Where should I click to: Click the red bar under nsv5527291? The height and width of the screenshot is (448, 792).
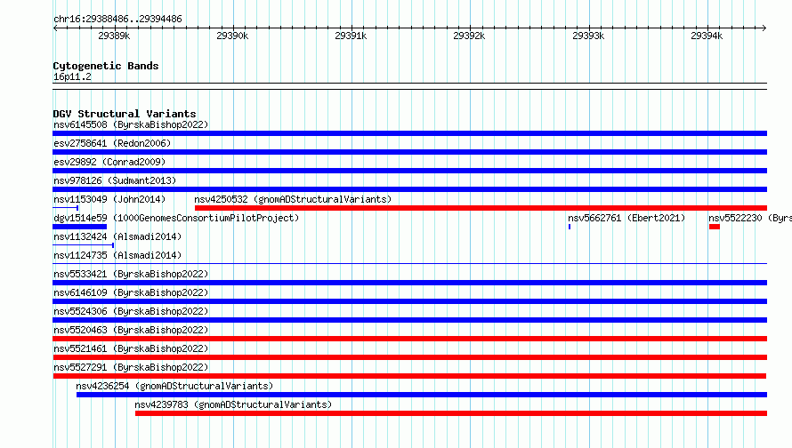tap(409, 376)
